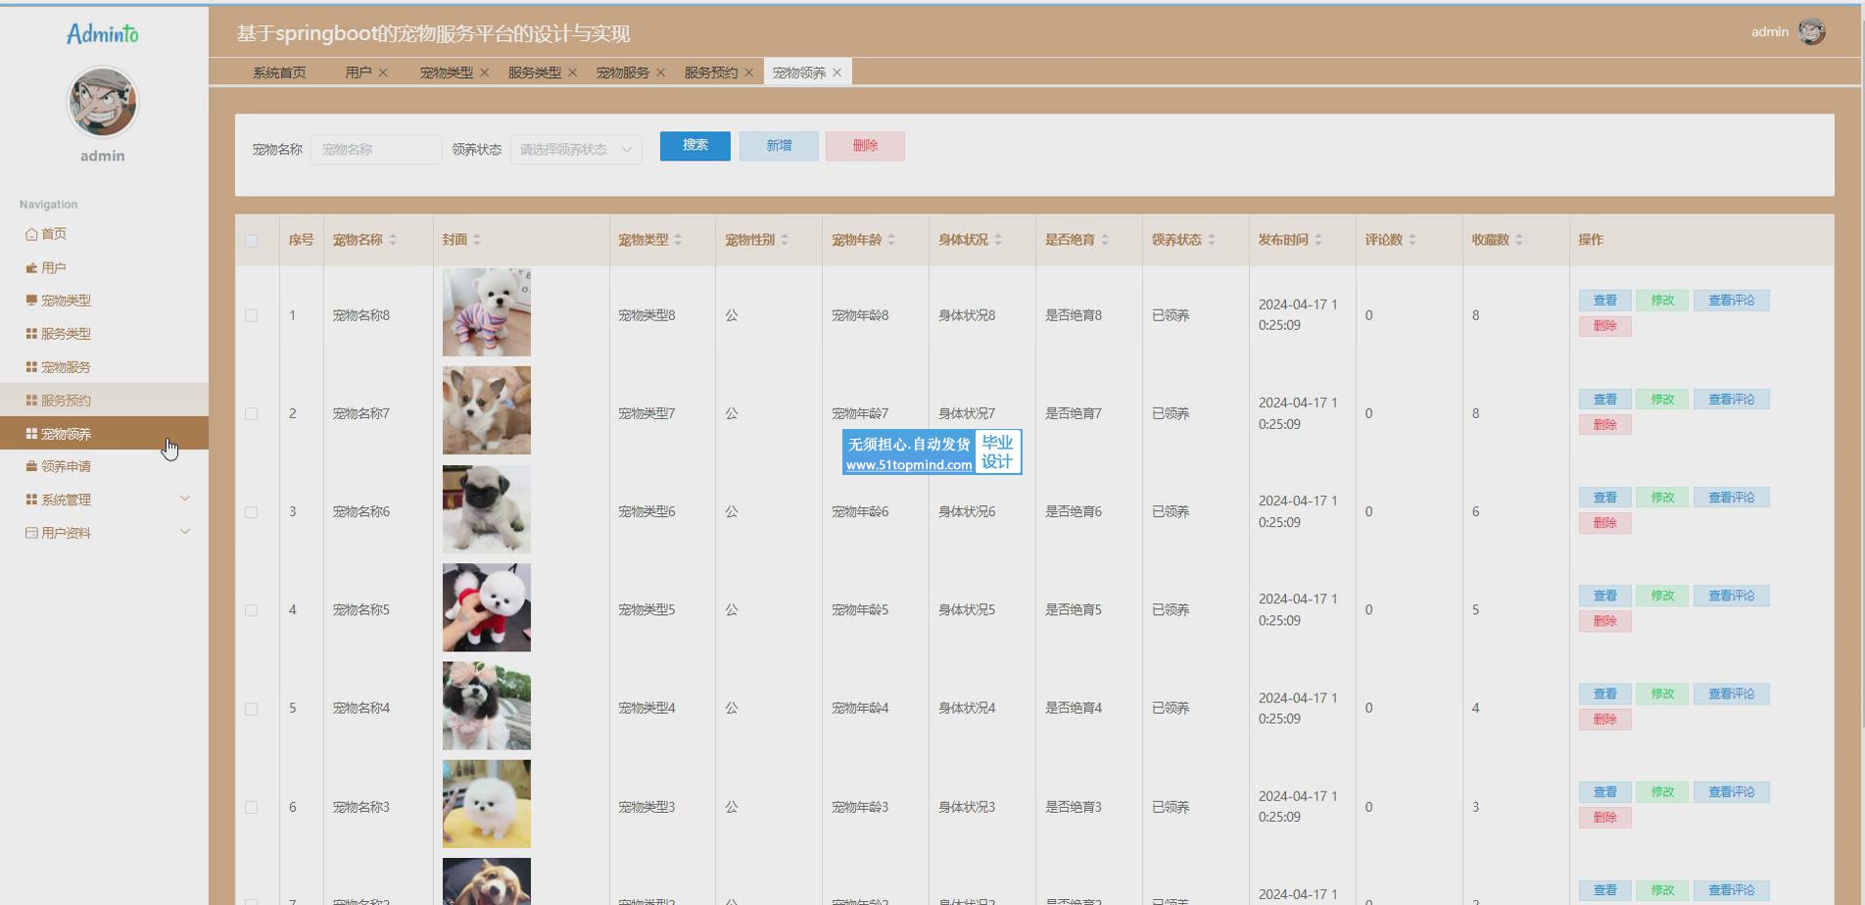Sort by 封面 column arrows

tap(477, 240)
